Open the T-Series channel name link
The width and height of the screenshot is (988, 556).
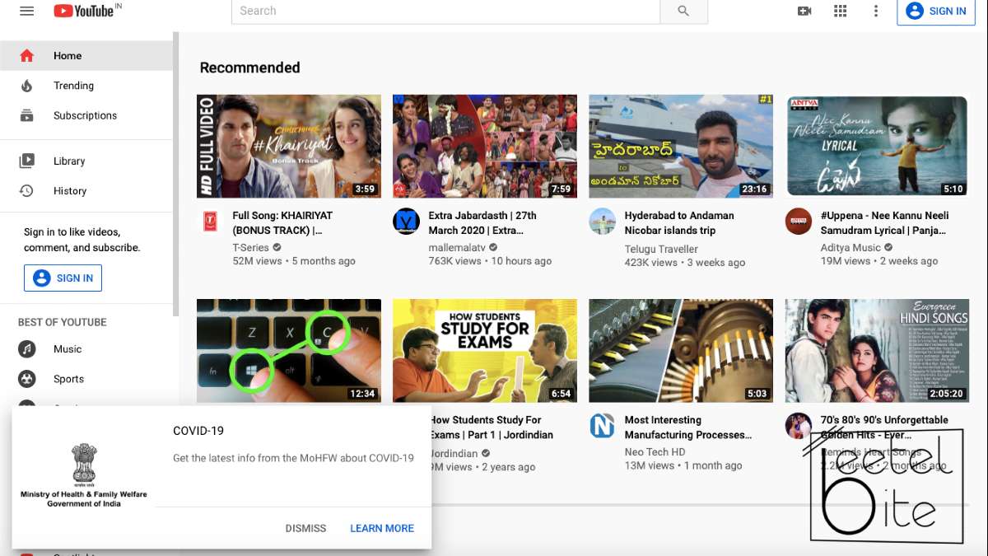pos(251,247)
